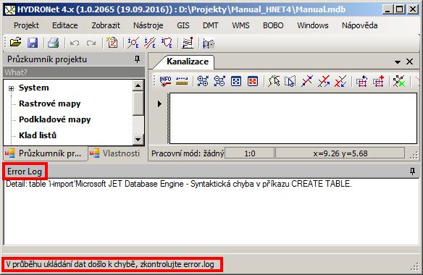Click the red zoom-to-selection icon
Viewport: 423px width, 275px height.
tap(253, 81)
